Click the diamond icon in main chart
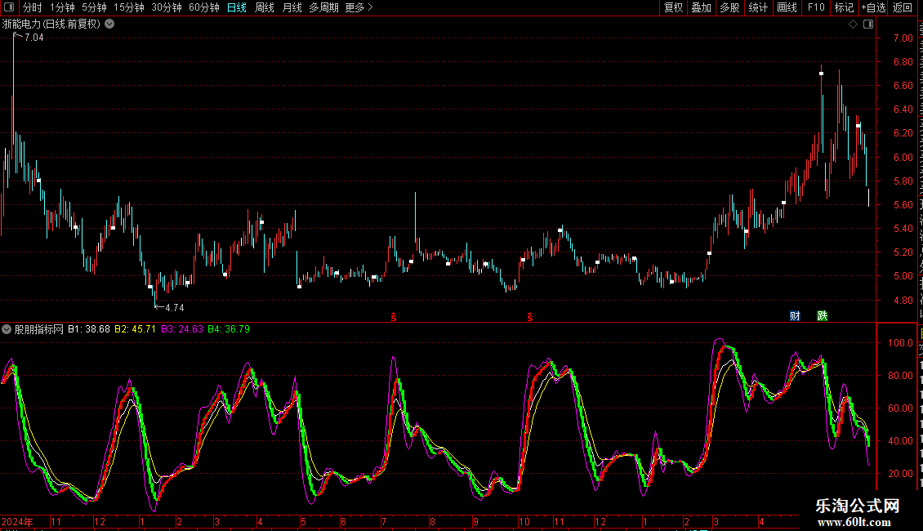This screenshot has height=531, width=923. [853, 25]
